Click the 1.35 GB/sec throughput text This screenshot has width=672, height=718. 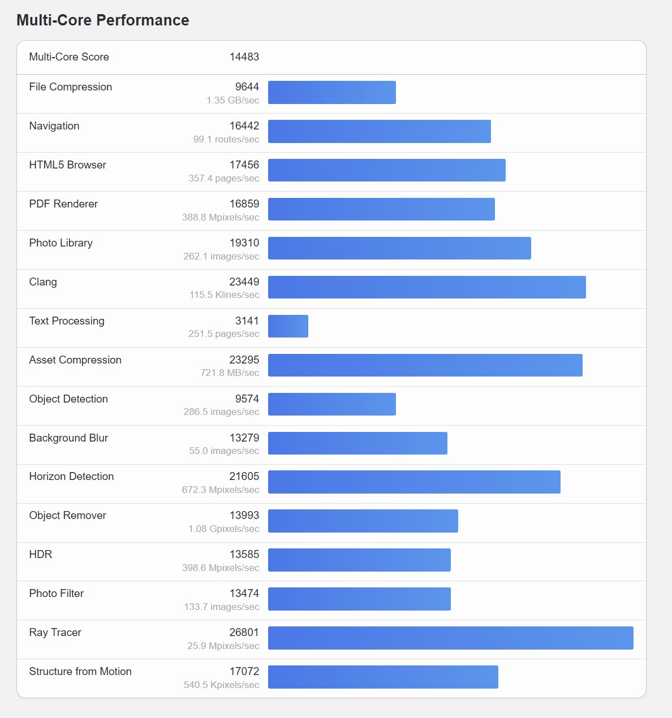pyautogui.click(x=233, y=100)
